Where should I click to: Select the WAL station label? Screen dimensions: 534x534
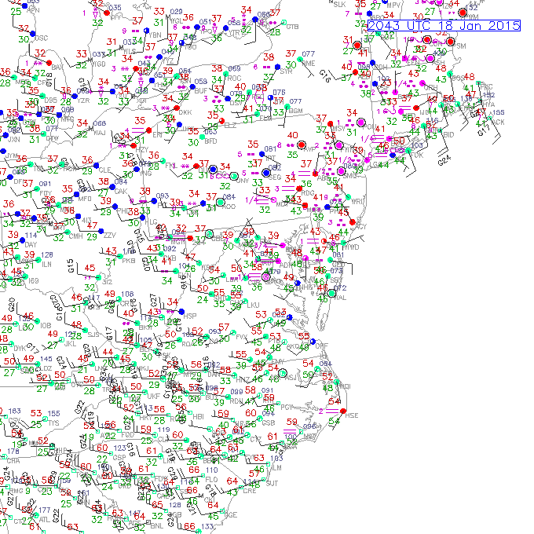pos(340,298)
